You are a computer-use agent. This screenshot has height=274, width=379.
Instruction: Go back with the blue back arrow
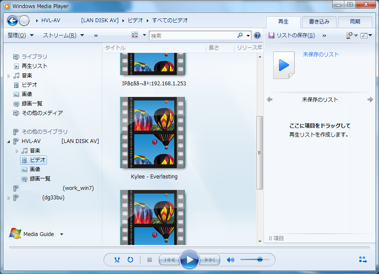point(12,20)
